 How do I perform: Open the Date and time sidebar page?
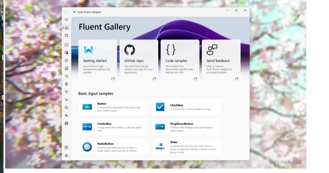point(67,53)
